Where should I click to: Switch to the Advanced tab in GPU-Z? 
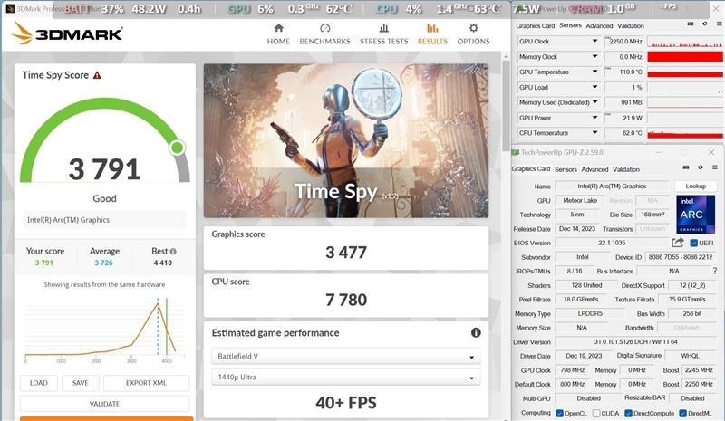click(594, 169)
